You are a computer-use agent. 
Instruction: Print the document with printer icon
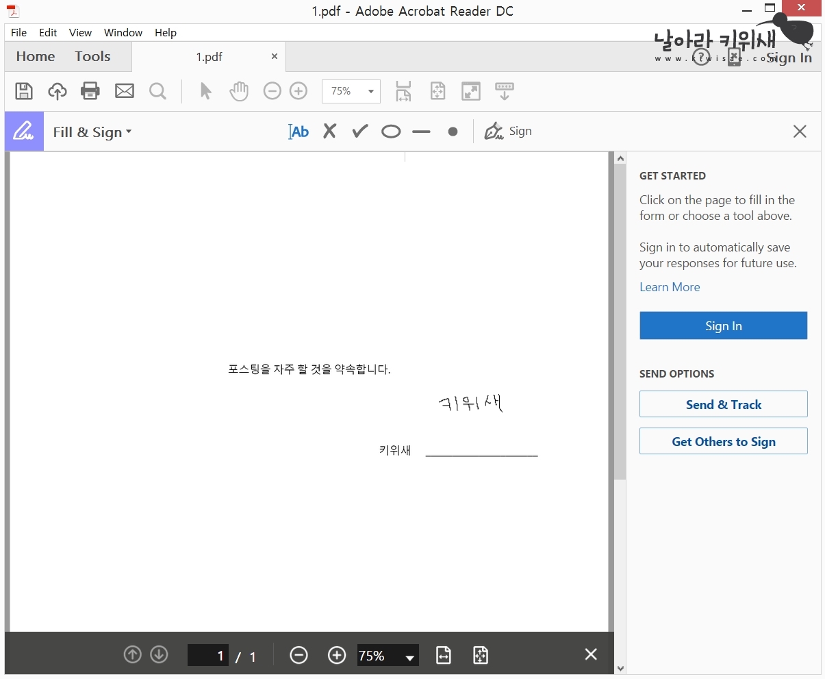(x=90, y=91)
